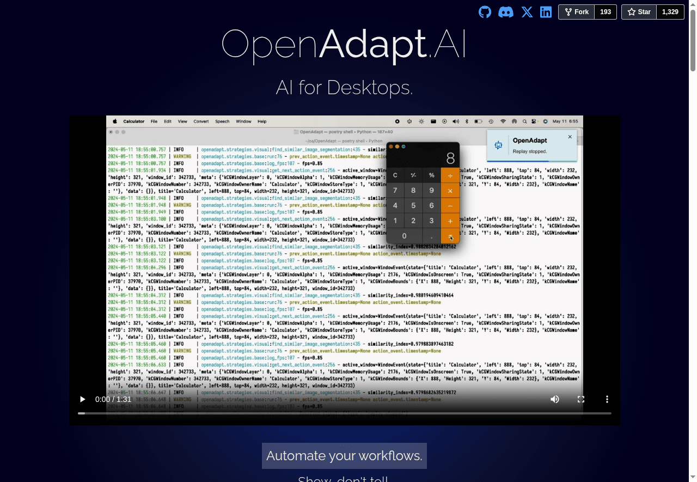Open the X (Twitter) icon
The height and width of the screenshot is (482, 697).
[527, 12]
